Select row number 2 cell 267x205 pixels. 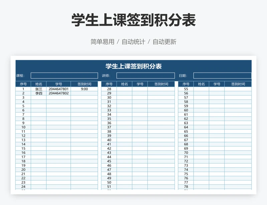pyautogui.click(x=23, y=93)
